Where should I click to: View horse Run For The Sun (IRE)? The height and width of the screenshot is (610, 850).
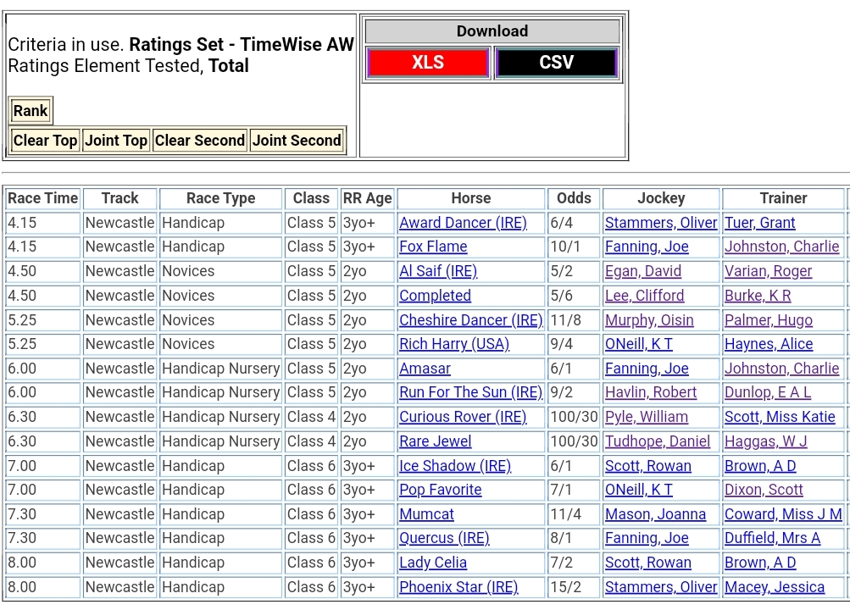[x=470, y=393]
